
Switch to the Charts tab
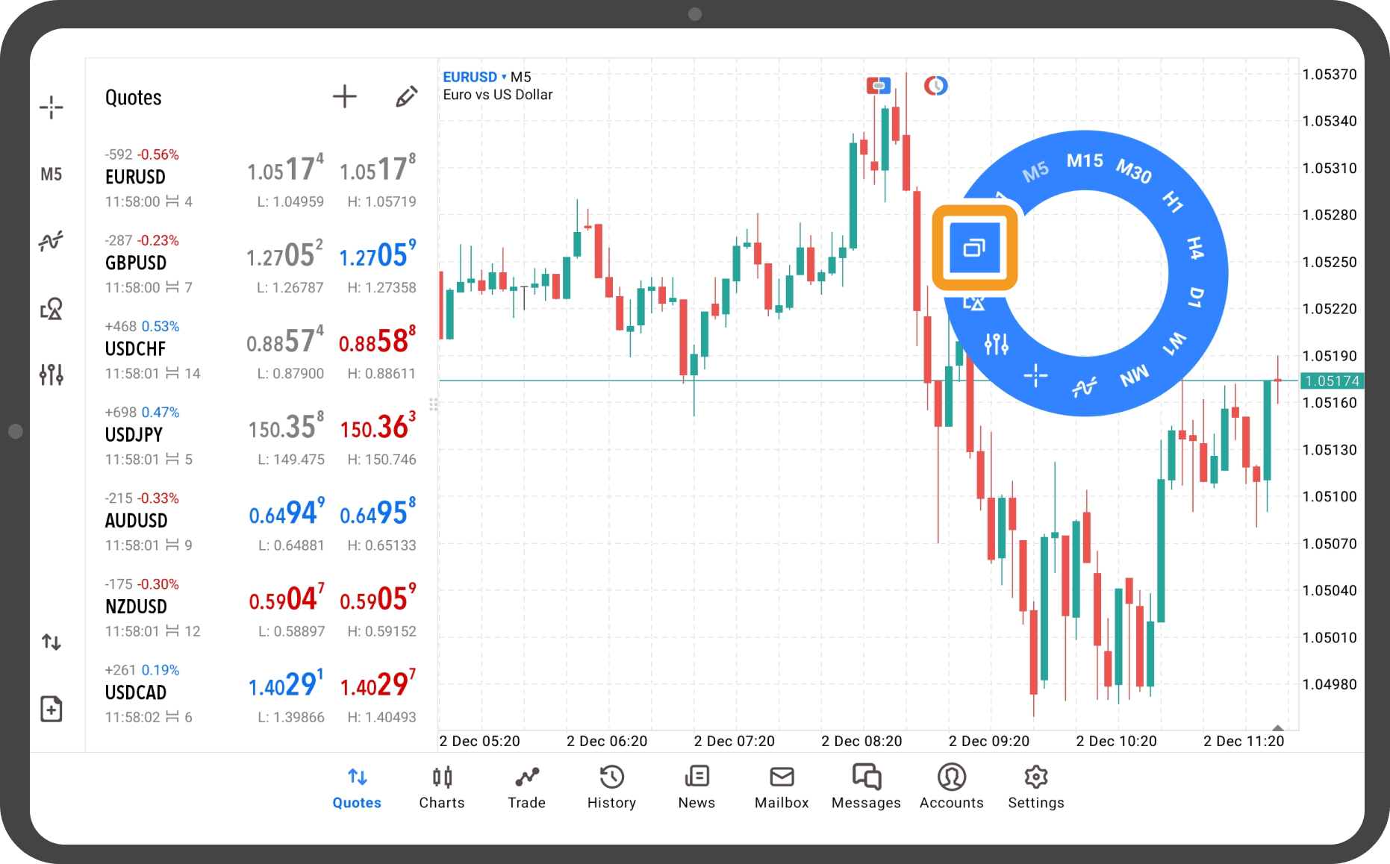(442, 787)
